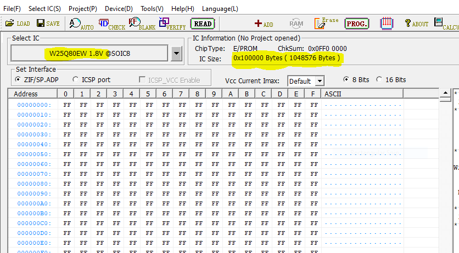
Task: Open the Select IC dropdown arrow
Action: pyautogui.click(x=176, y=54)
